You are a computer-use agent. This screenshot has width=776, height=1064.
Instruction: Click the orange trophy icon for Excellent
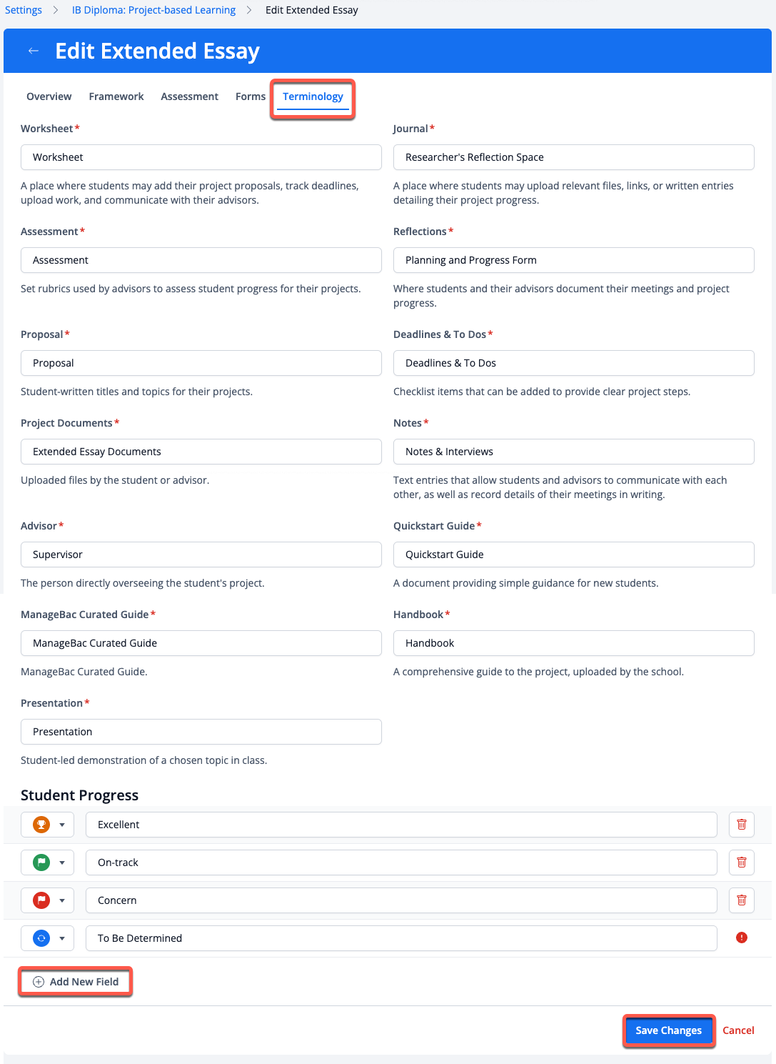click(x=41, y=825)
